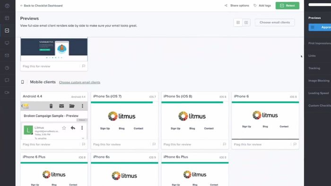Open the iPhone 6s Plus preview

point(195,174)
